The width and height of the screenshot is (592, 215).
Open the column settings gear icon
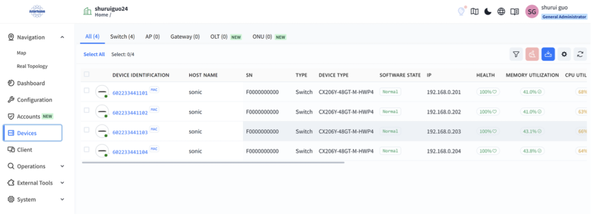[564, 54]
